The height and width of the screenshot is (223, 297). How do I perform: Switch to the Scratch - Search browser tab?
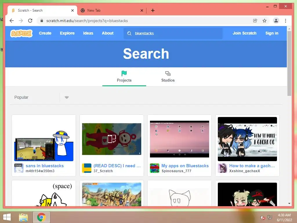tap(42, 10)
